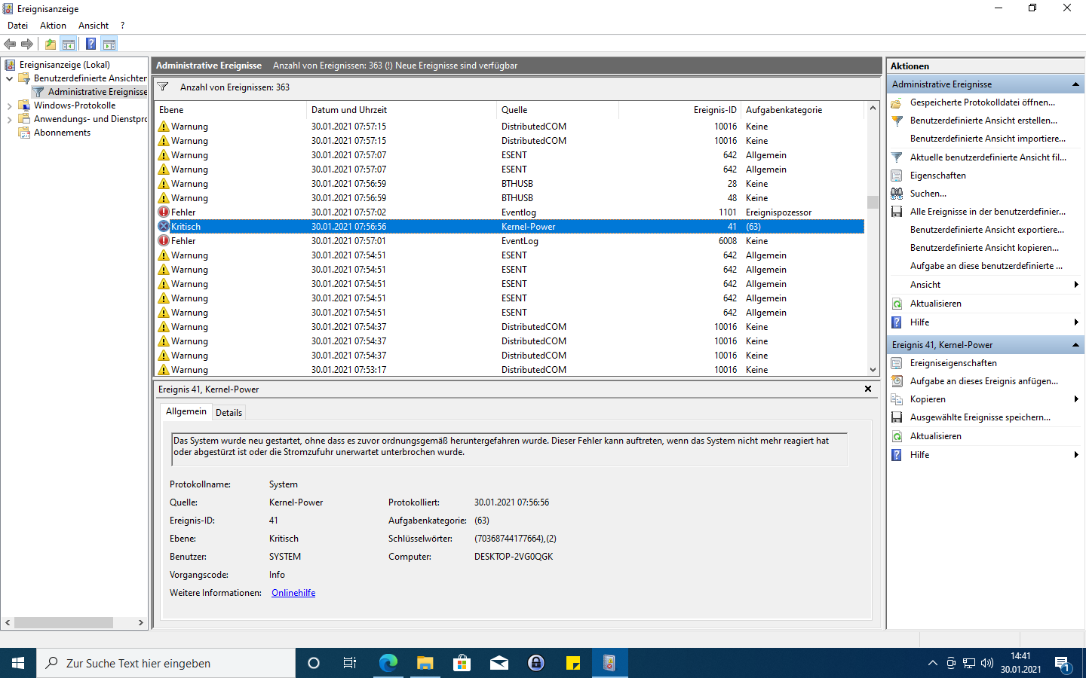Click Benutzerdefinierte Ansicht erstellen funnel icon
The height and width of the screenshot is (678, 1086).
[x=897, y=121]
